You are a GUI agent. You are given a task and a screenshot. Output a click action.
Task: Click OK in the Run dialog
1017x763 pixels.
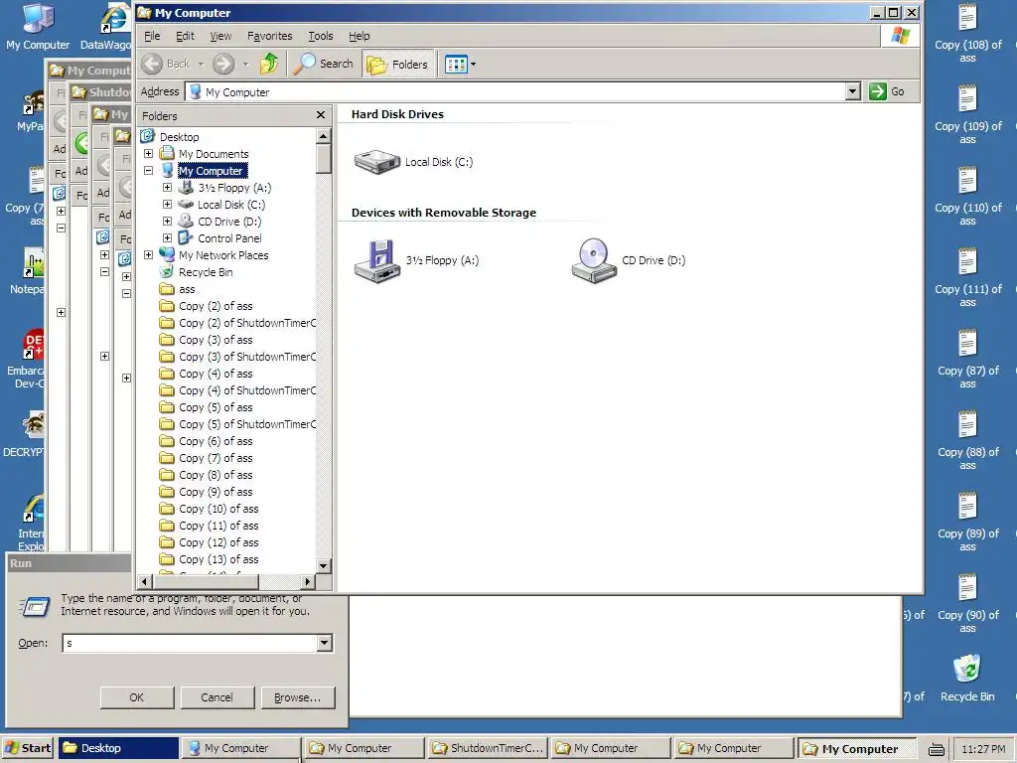[x=137, y=697]
